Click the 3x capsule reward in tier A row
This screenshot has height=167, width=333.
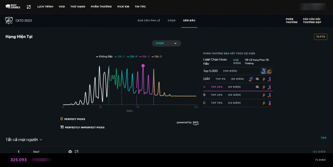[269, 87]
